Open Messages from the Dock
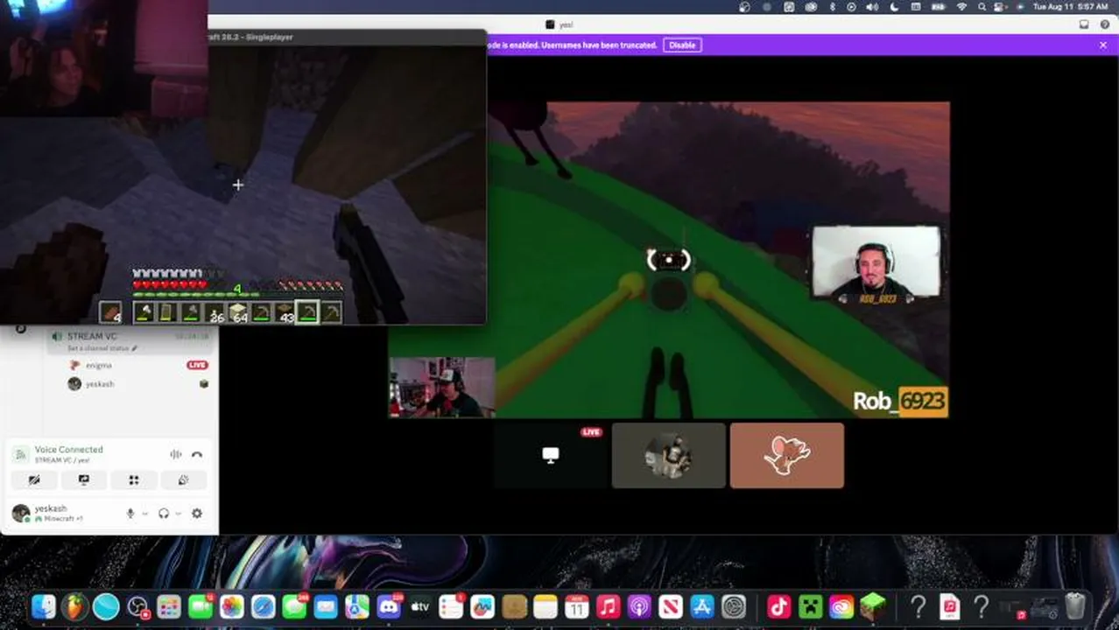 295,606
